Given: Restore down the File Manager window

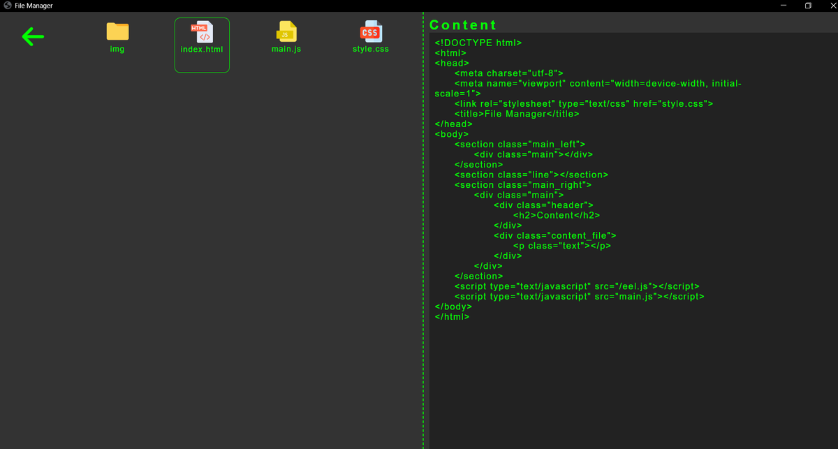Looking at the screenshot, I should click(808, 6).
